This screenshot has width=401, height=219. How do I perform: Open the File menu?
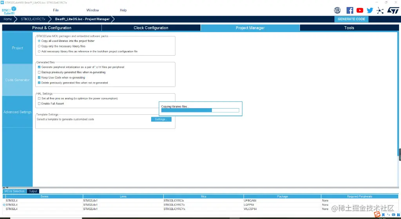56,10
